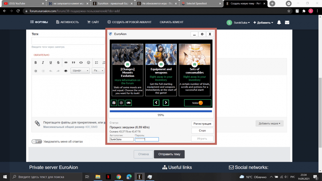Go to previous news slide arrow
The height and width of the screenshot is (181, 322).
point(156,103)
